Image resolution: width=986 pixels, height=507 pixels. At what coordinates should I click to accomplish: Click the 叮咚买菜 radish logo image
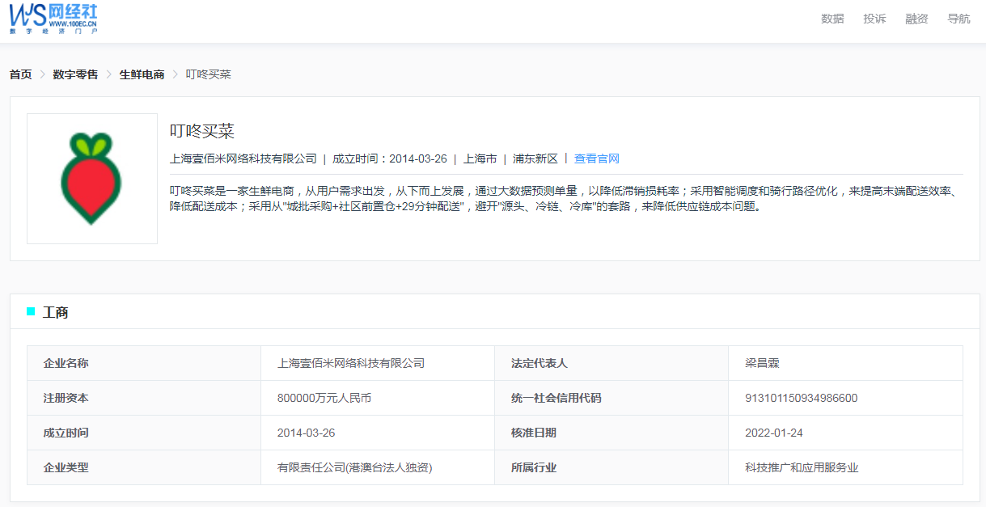click(91, 179)
